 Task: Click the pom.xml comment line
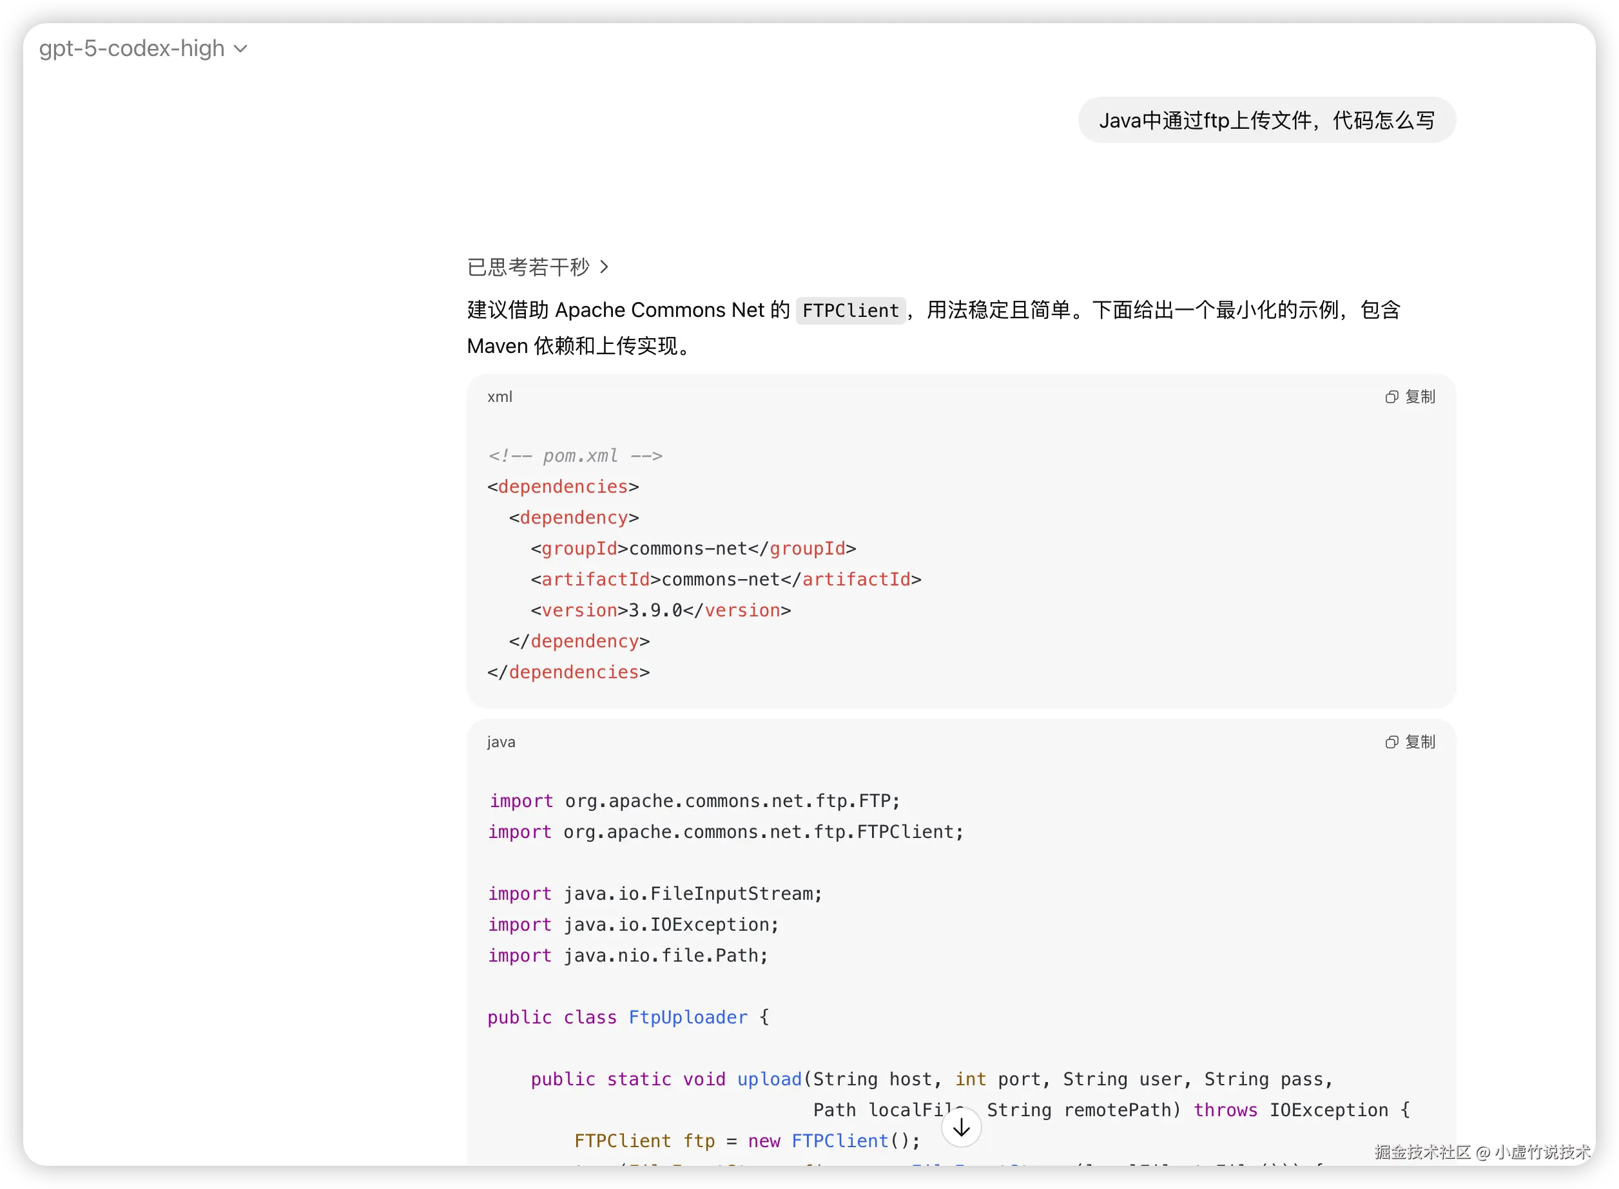[x=575, y=455]
